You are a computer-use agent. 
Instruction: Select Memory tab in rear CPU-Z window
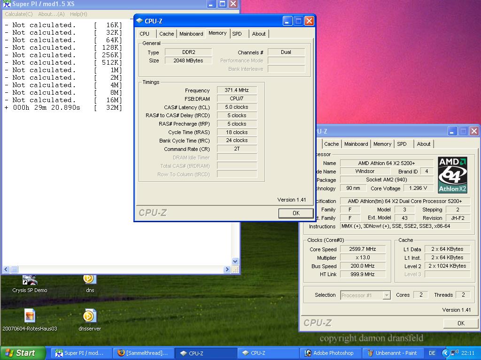[382, 144]
